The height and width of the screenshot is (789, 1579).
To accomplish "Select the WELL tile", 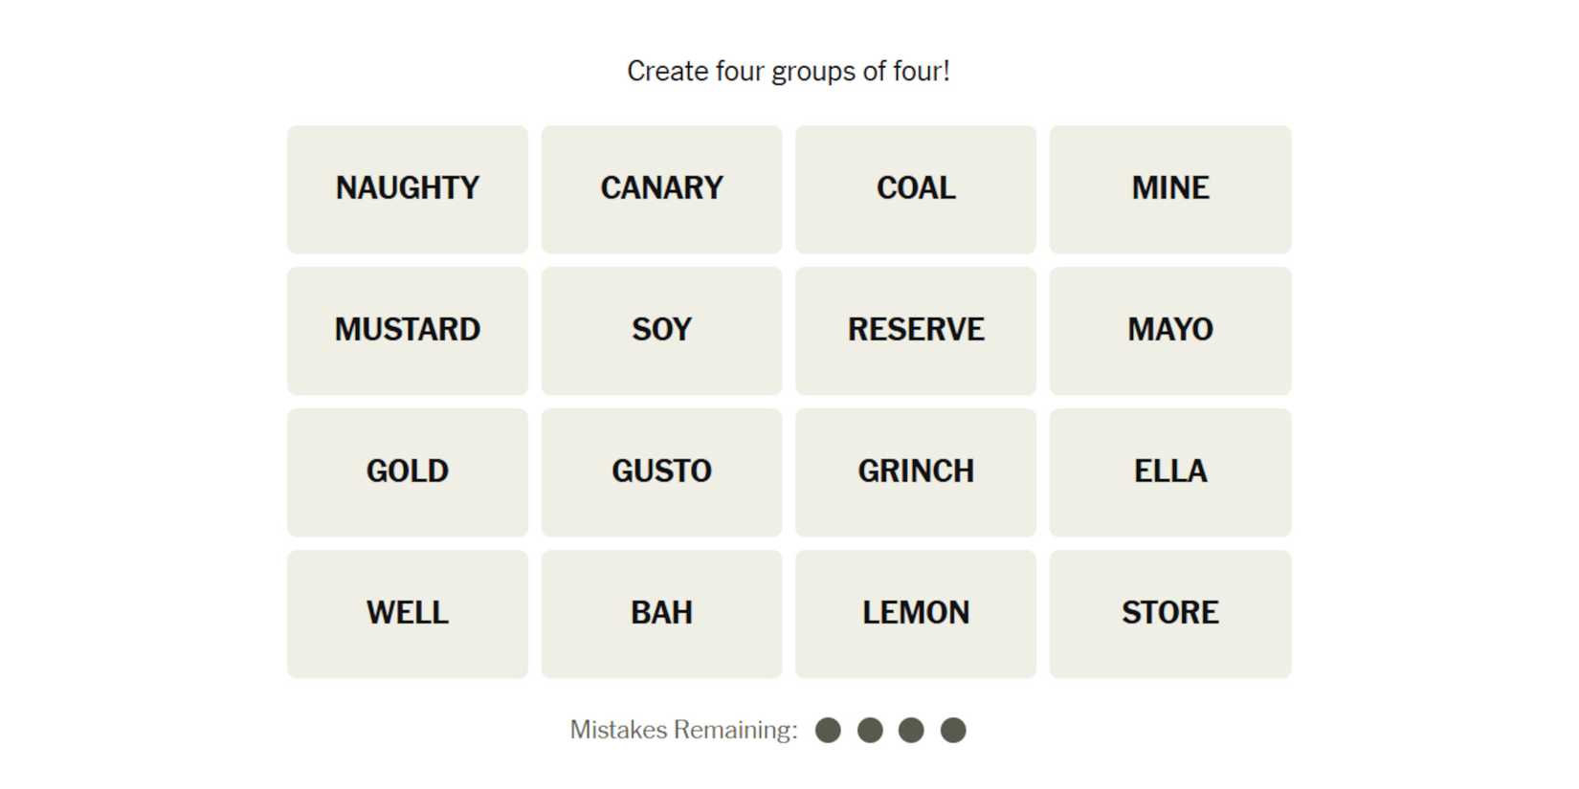I will tap(407, 613).
